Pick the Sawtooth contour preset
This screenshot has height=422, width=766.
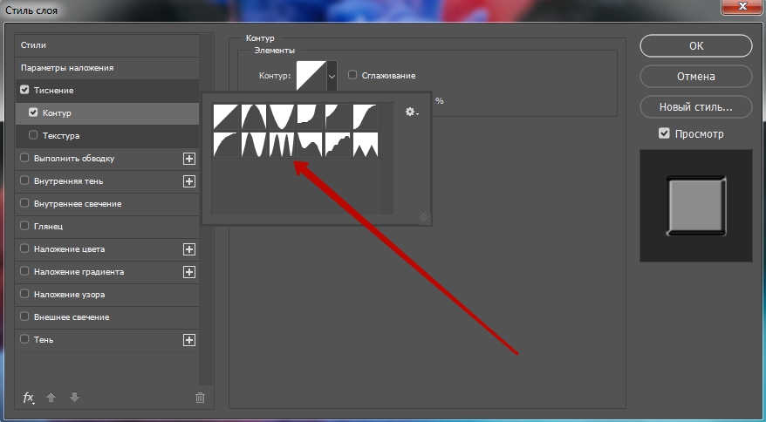coord(366,145)
